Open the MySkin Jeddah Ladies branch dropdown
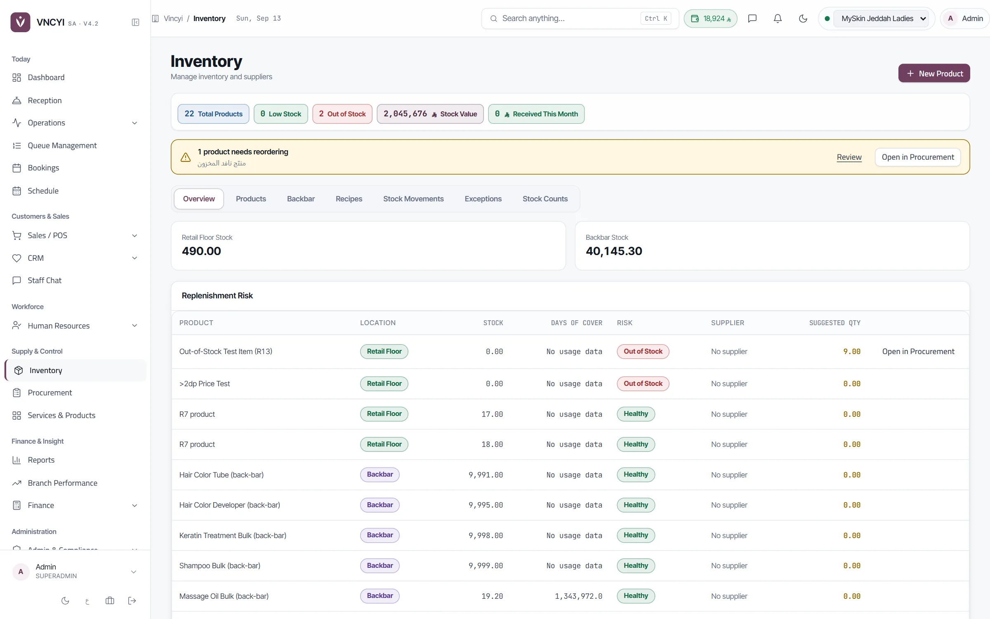The height and width of the screenshot is (619, 990). click(x=881, y=19)
